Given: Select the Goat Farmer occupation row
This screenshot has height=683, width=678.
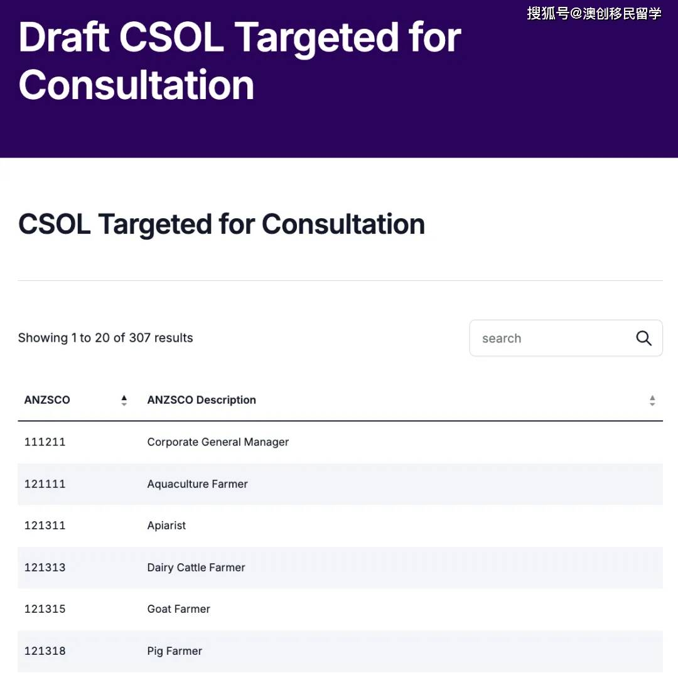Looking at the screenshot, I should point(178,609).
